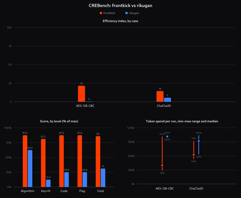
Task: Click the 'Algorithm' axis label
Action: point(28,191)
